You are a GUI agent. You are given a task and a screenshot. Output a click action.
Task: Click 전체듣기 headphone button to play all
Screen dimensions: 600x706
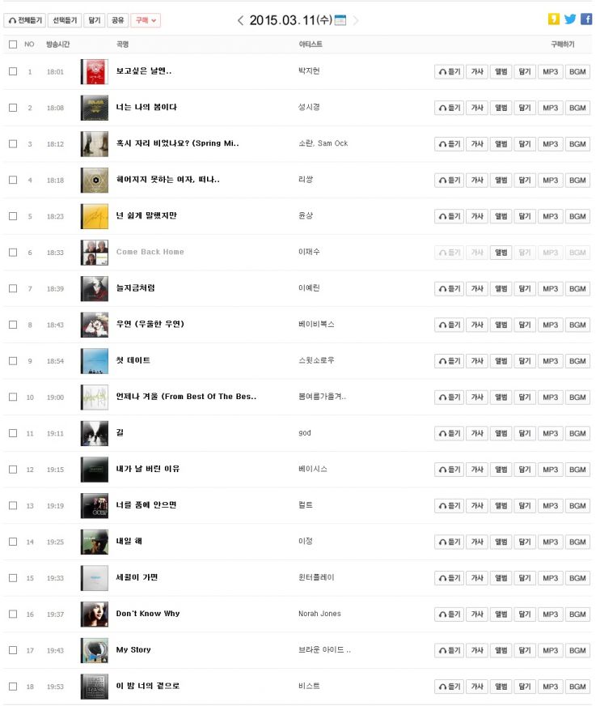click(x=25, y=20)
